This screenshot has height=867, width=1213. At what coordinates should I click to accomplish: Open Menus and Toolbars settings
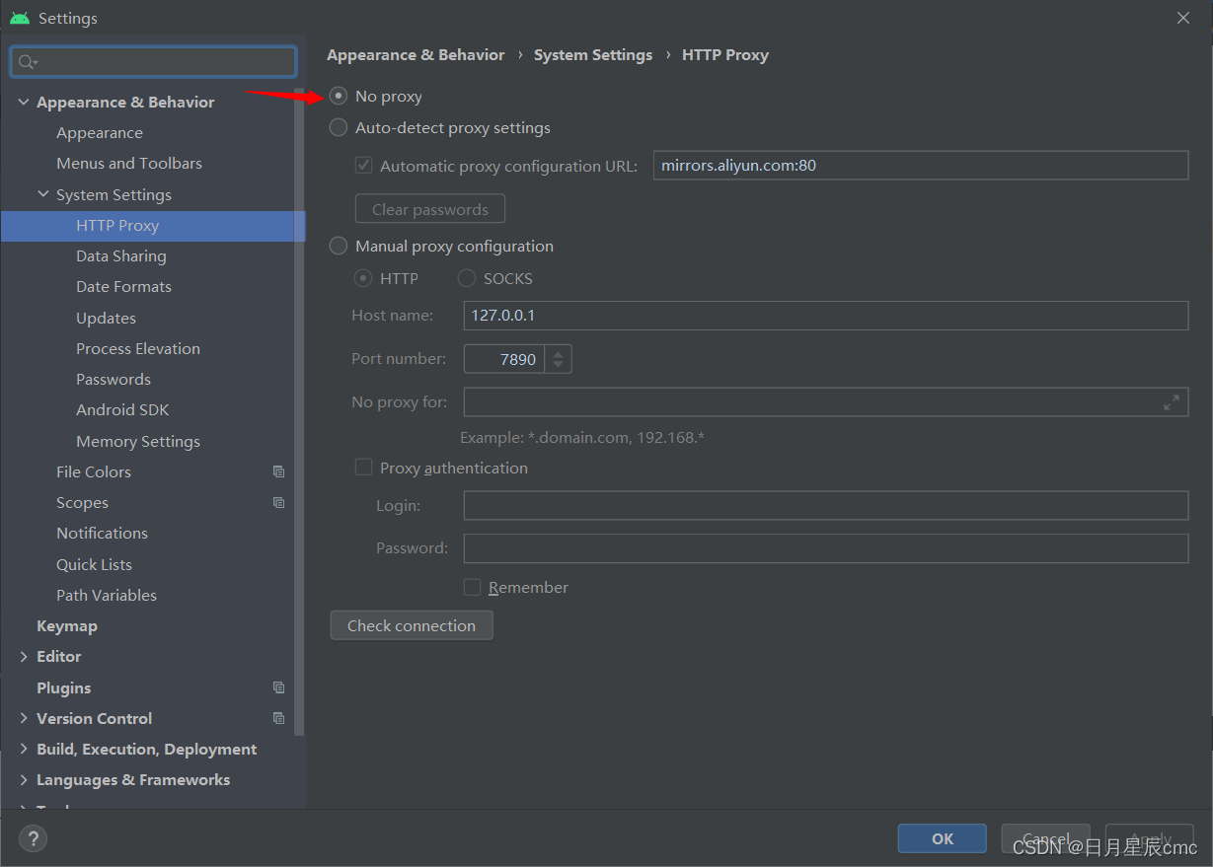coord(129,163)
